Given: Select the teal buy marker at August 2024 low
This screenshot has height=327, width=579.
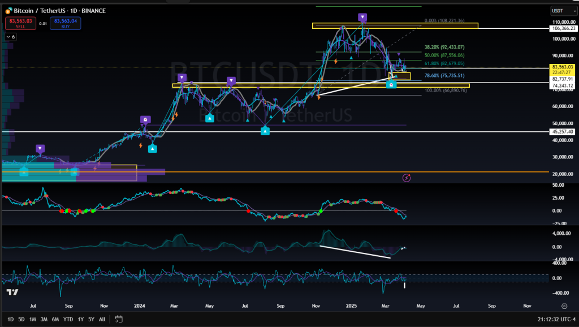Looking at the screenshot, I should (x=265, y=131).
